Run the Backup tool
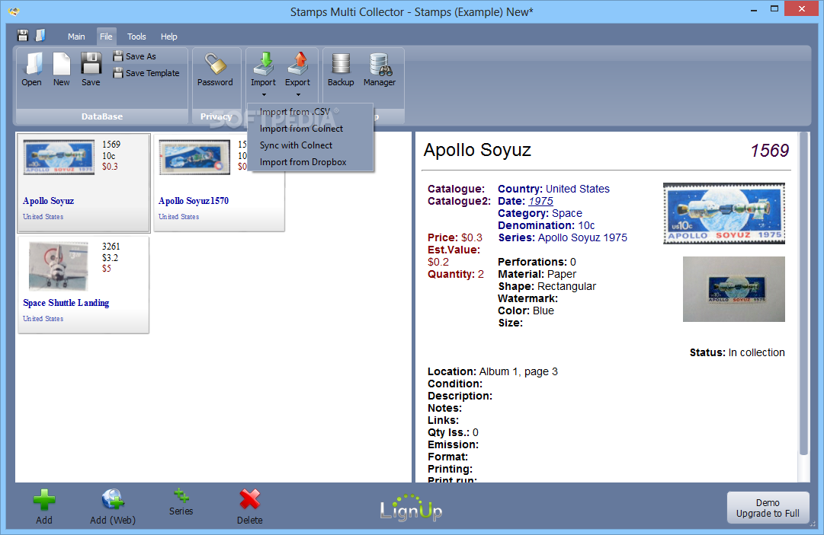Screen dimensions: 824x535 (x=341, y=68)
